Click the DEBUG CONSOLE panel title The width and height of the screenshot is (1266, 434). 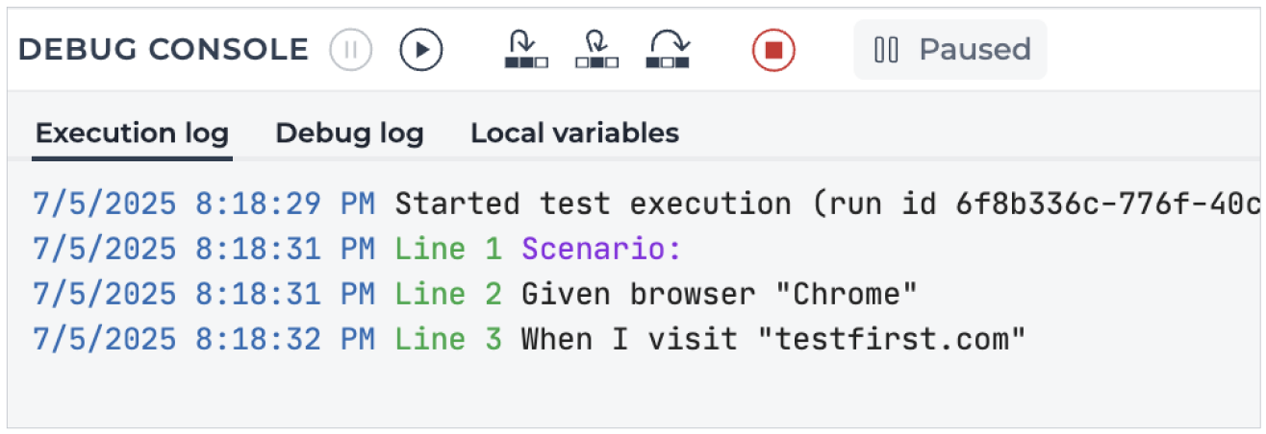click(x=164, y=49)
